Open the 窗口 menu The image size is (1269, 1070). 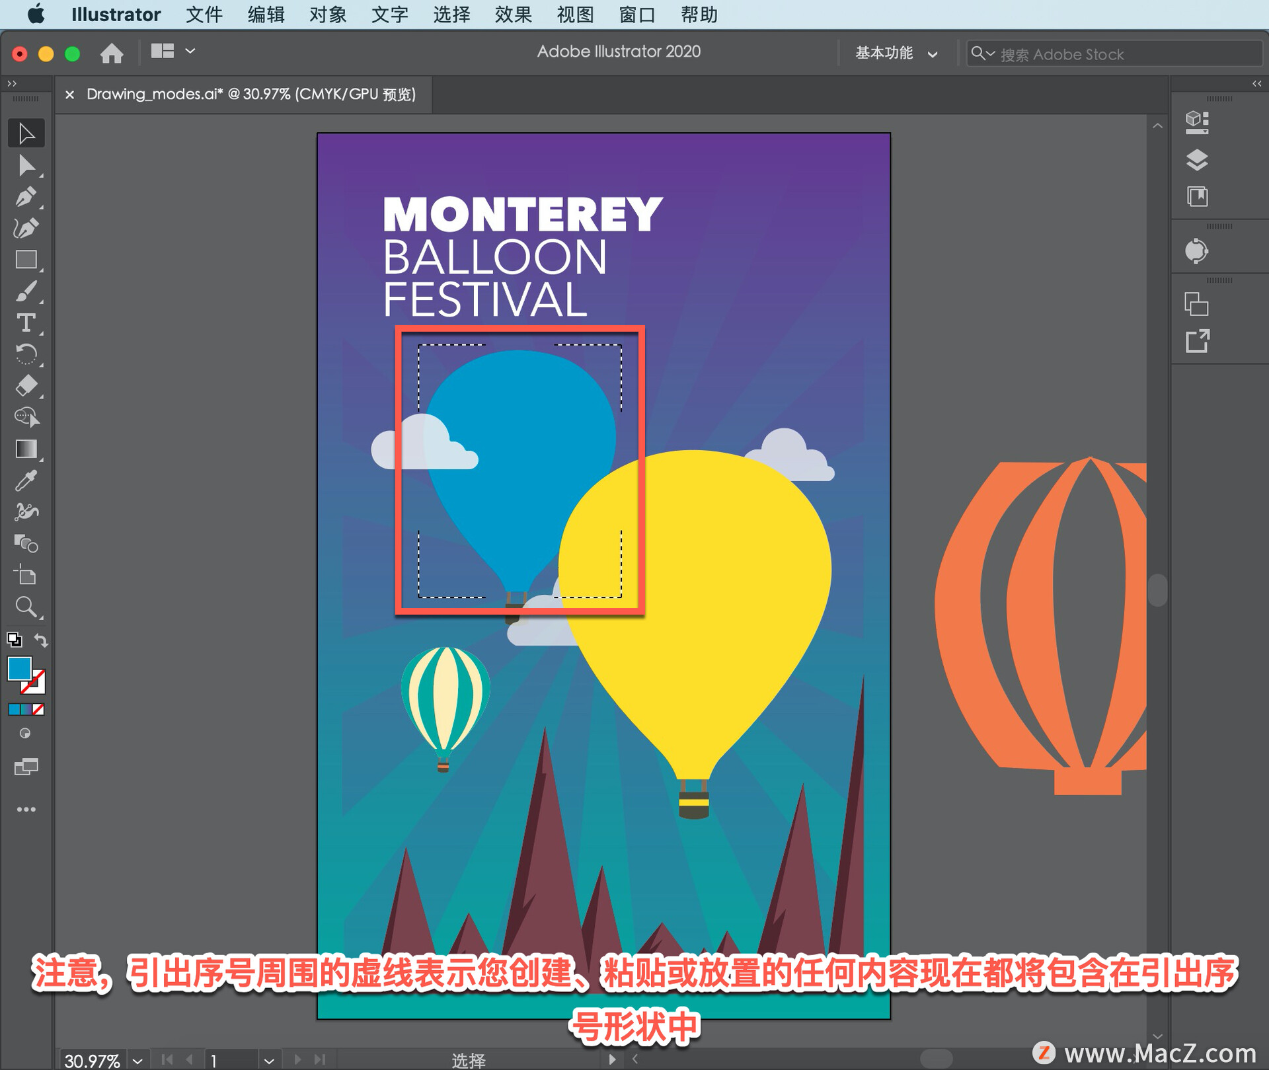[636, 15]
